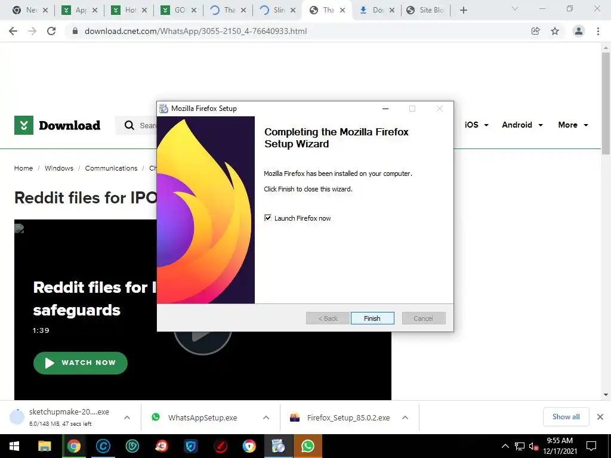Image resolution: width=611 pixels, height=458 pixels.
Task: Click Chrome back navigation arrow
Action: pos(13,31)
